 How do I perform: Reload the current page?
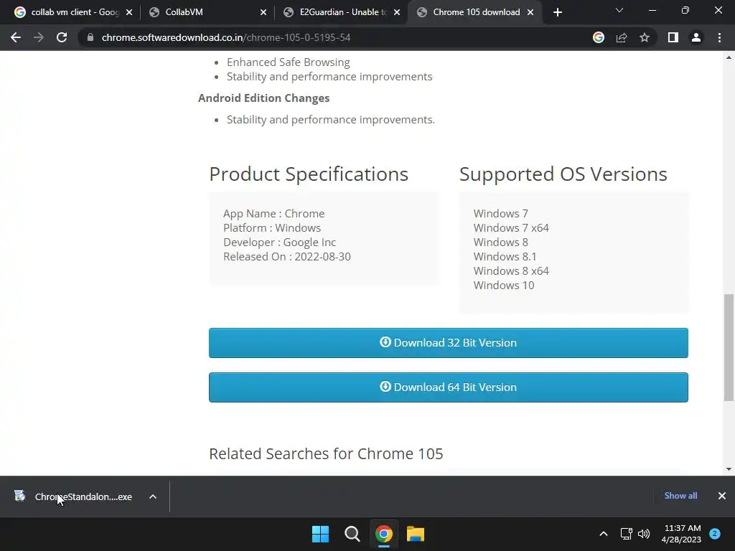(62, 37)
